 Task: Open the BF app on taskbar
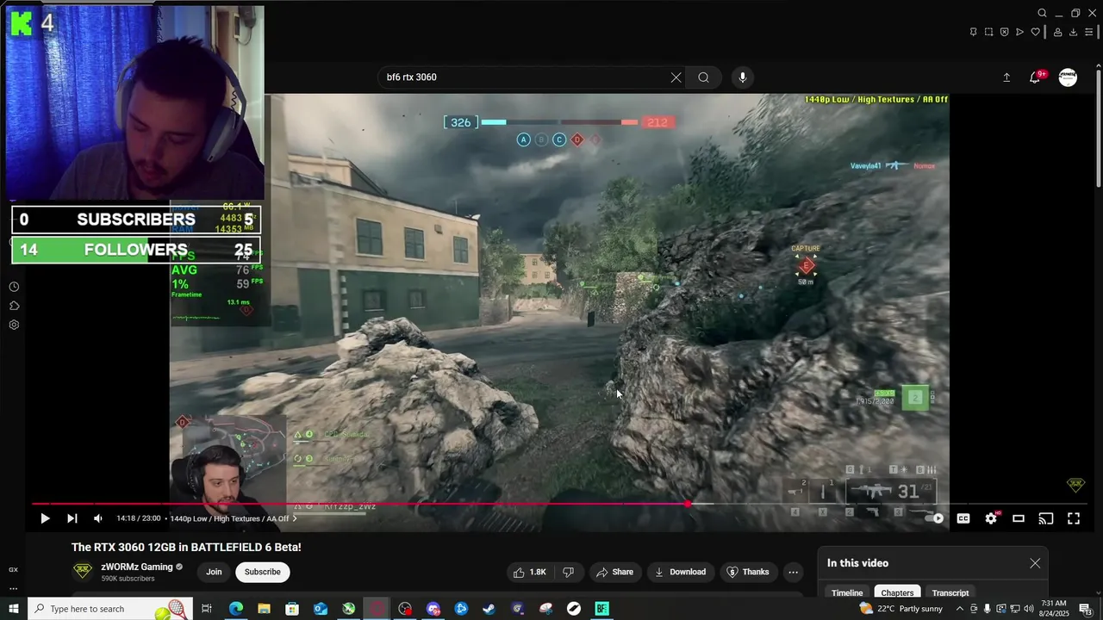point(601,609)
